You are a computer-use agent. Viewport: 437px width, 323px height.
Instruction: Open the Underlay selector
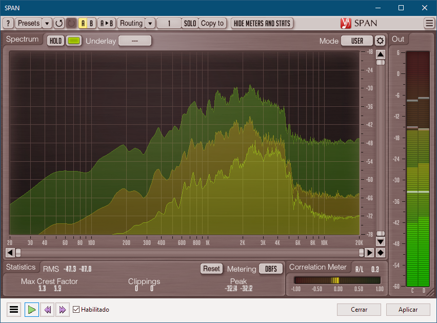(x=135, y=41)
